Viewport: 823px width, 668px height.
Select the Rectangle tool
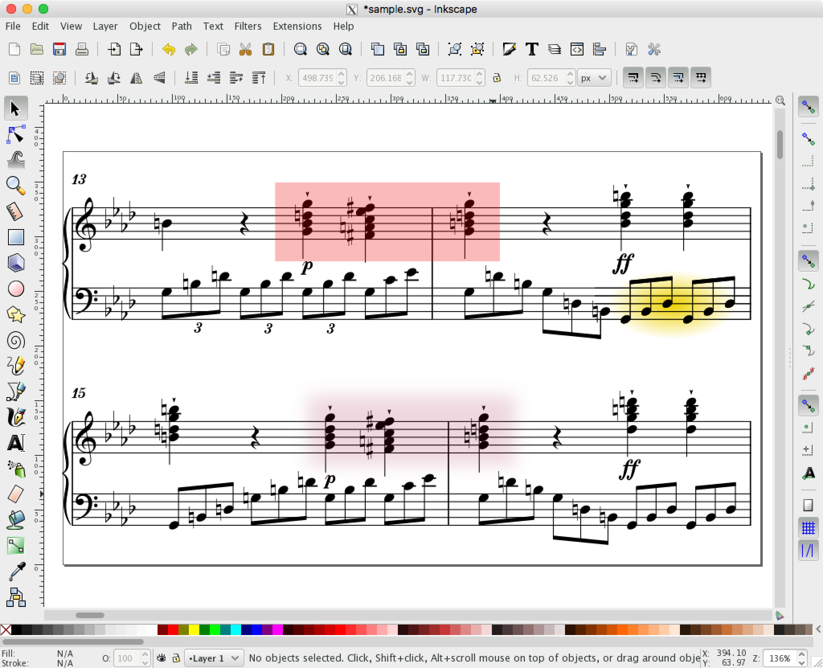coord(16,237)
